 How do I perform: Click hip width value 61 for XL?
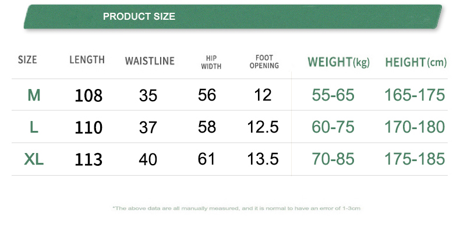[207, 158]
